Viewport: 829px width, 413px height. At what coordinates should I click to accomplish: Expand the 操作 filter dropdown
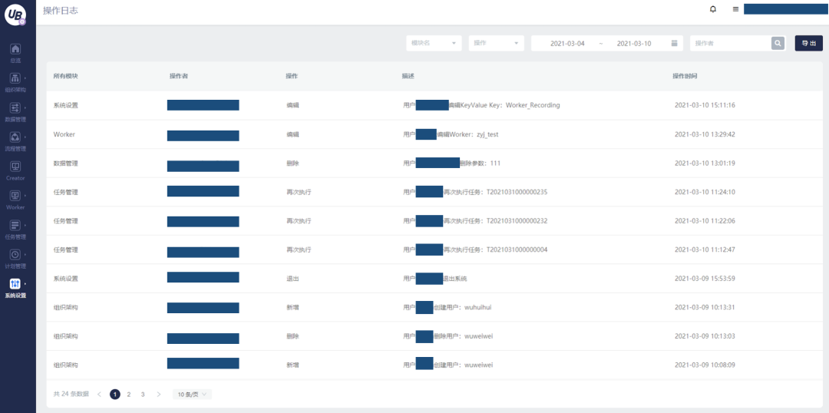(x=497, y=43)
